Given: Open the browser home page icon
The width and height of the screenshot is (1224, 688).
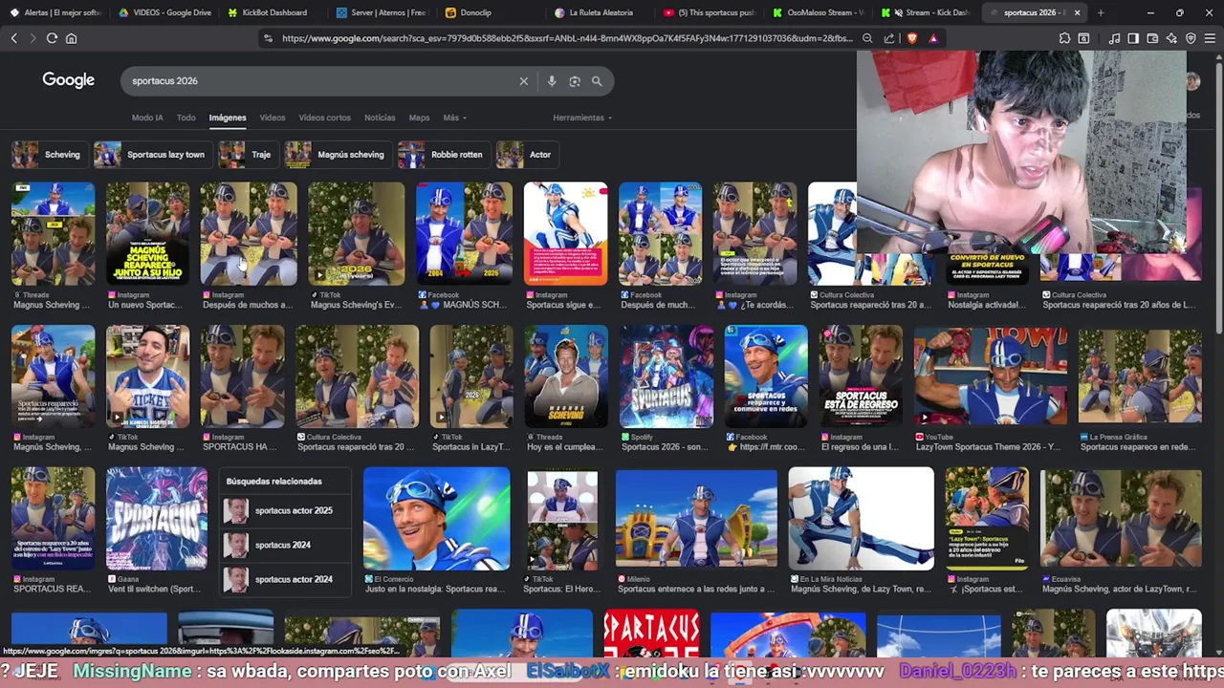Looking at the screenshot, I should [71, 38].
